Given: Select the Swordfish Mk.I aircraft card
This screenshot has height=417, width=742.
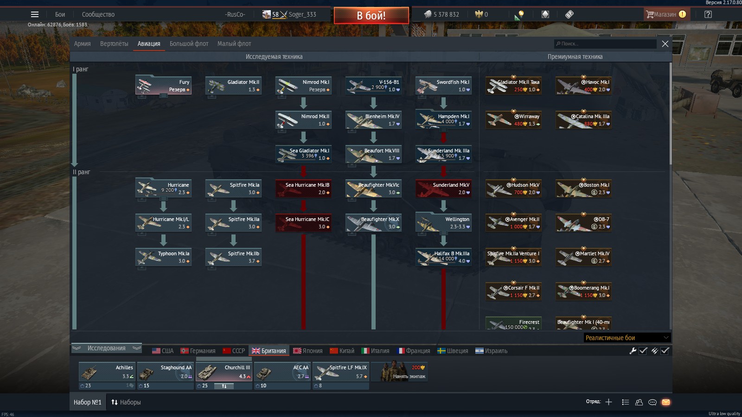Looking at the screenshot, I should [443, 85].
